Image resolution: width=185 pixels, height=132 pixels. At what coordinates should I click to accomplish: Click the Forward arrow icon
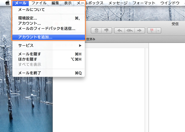click(140, 30)
